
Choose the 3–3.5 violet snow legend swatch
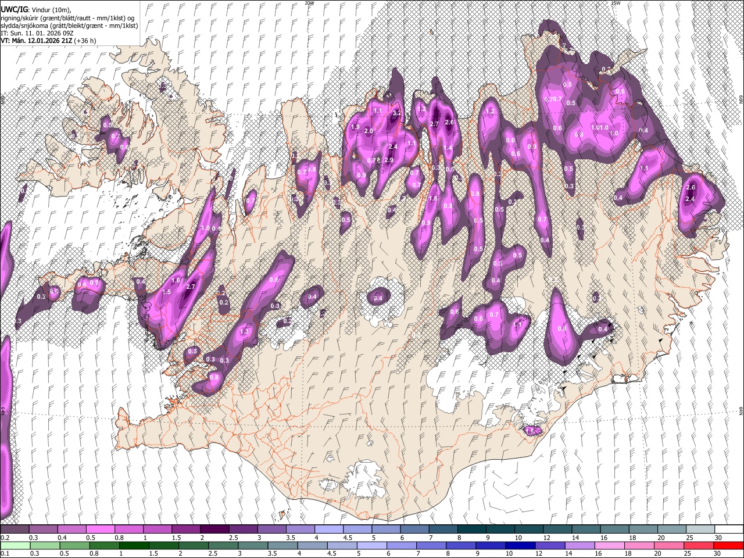(271, 529)
